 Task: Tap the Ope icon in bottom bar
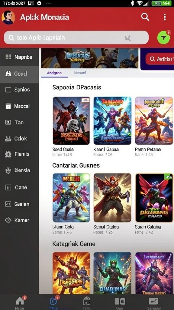pyautogui.click(x=120, y=301)
